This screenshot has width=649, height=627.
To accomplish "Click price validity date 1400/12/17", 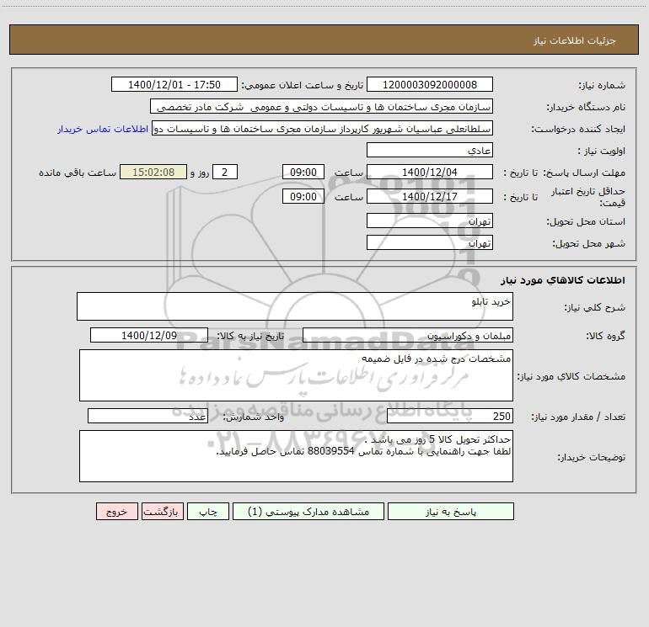I will pos(430,196).
